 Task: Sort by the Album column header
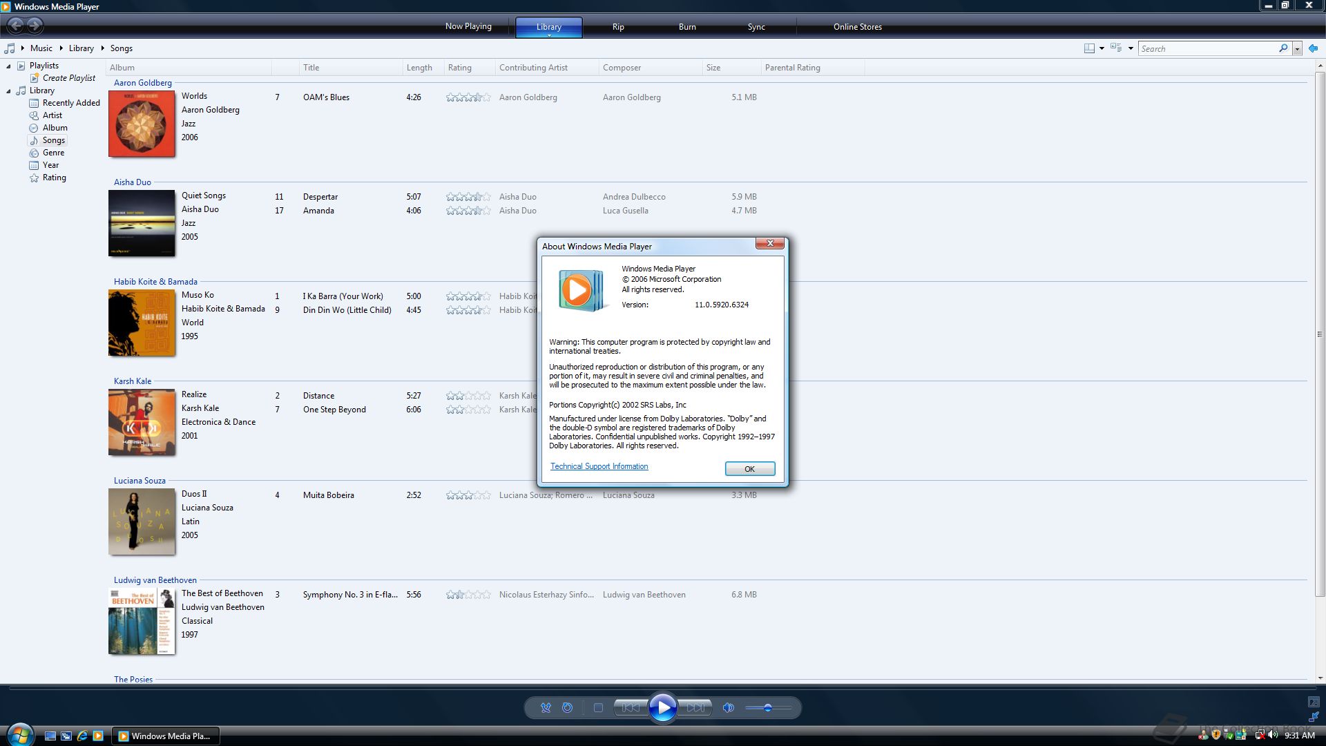tap(189, 68)
